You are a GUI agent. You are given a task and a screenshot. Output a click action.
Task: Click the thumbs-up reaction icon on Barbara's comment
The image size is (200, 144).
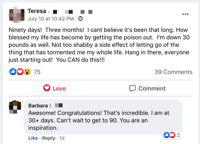[x=166, y=135]
